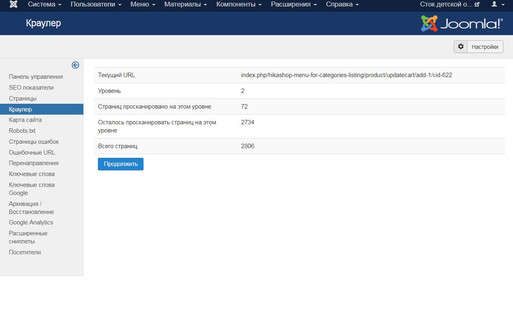This screenshot has height=331, width=513.
Task: Select Страницы in the sidebar
Action: coord(23,98)
